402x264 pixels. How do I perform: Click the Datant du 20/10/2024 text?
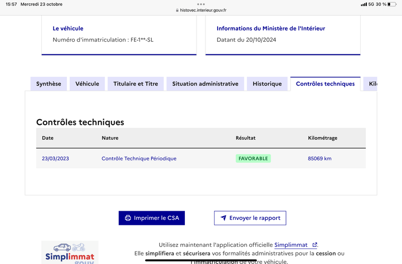pos(246,40)
